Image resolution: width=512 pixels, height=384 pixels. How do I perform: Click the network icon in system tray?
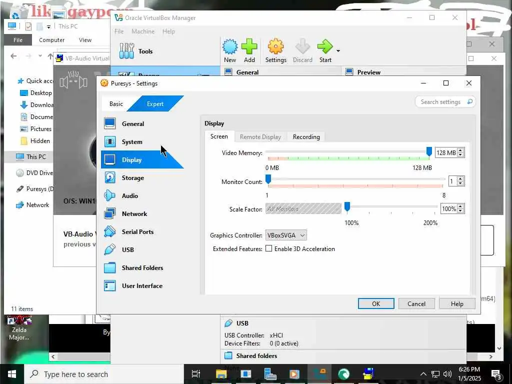(x=435, y=374)
